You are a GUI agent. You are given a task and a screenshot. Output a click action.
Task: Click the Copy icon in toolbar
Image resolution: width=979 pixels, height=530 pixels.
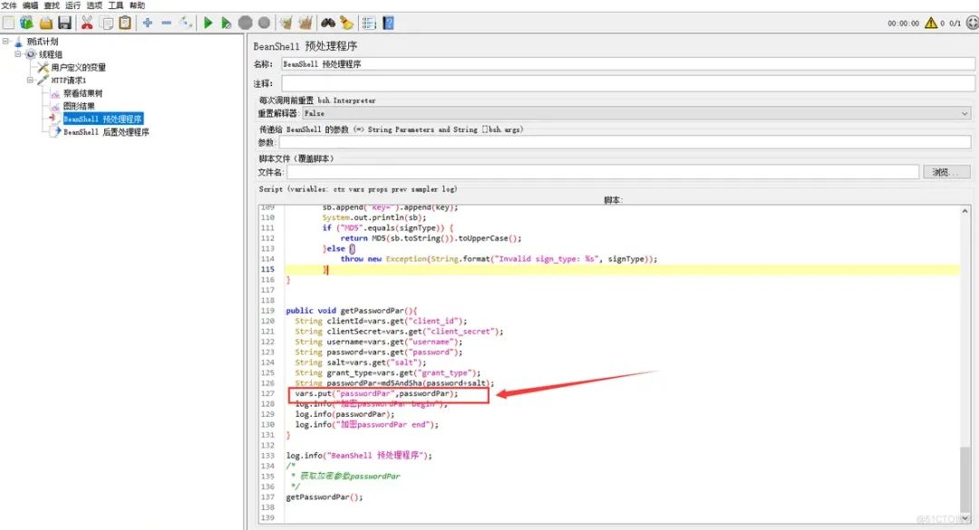point(107,23)
